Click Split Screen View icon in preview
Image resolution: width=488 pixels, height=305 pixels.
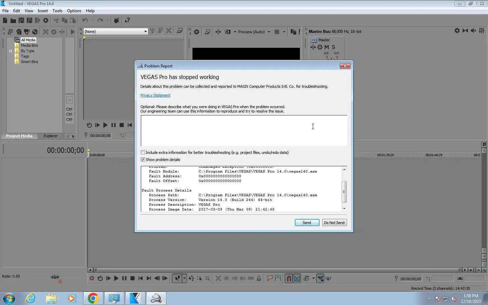pyautogui.click(x=228, y=32)
